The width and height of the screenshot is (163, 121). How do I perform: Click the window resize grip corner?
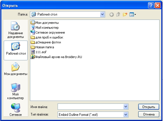click(x=159, y=118)
